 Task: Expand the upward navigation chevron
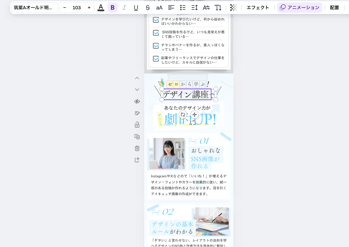pyautogui.click(x=137, y=78)
